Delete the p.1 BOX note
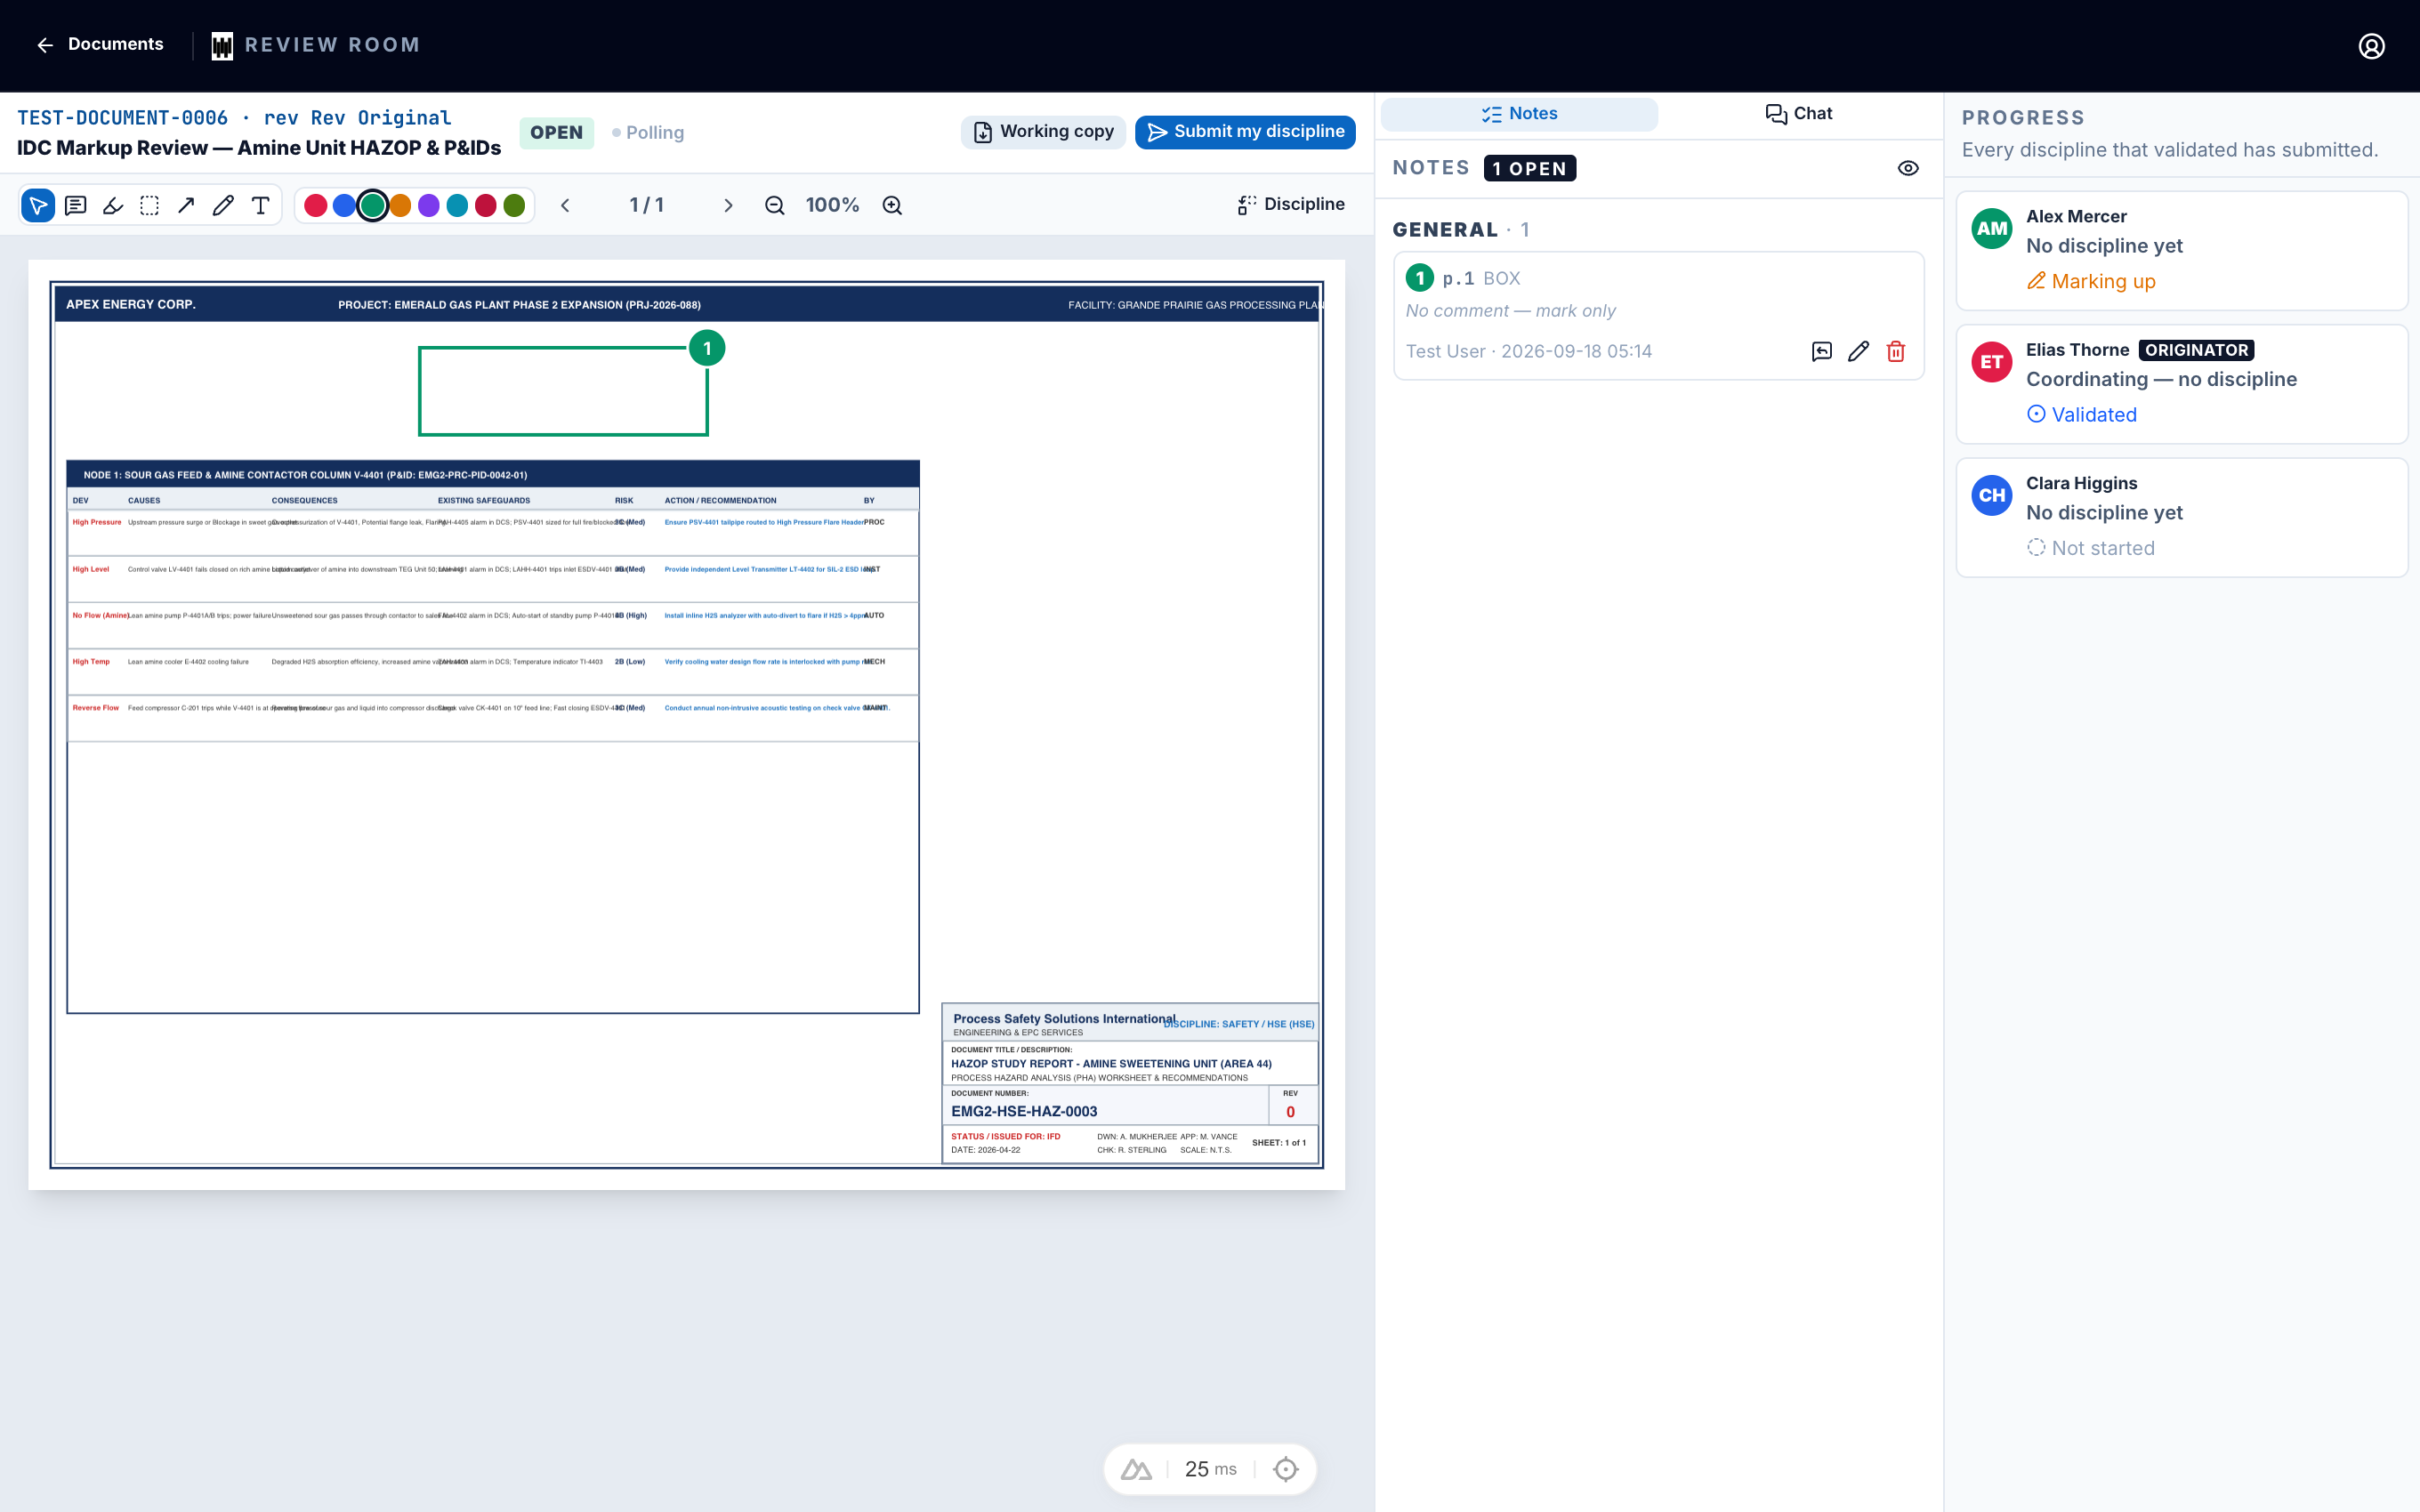Screen dimensions: 2420x1512 click(1895, 351)
